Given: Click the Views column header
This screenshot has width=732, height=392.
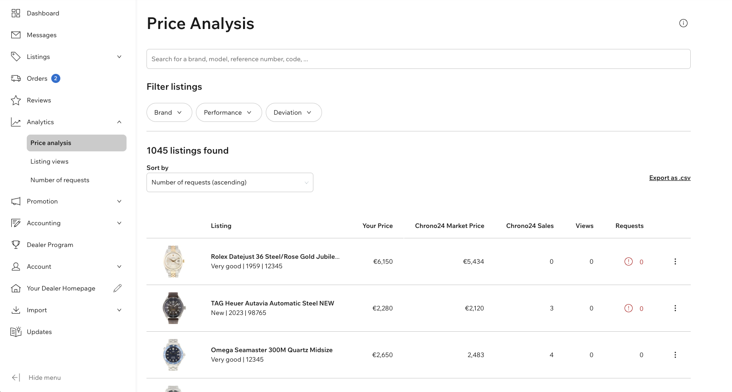Looking at the screenshot, I should [x=585, y=226].
